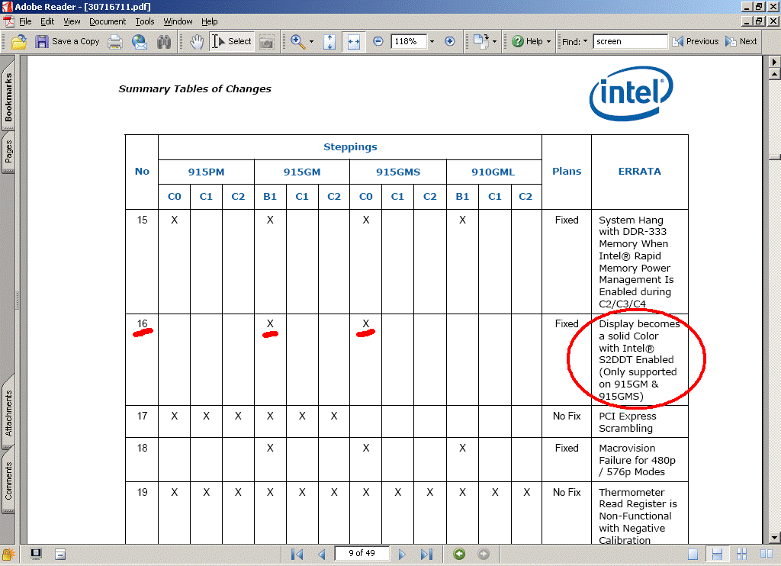Select the Zoom In magnifier tool
The image size is (781, 566).
[x=298, y=42]
